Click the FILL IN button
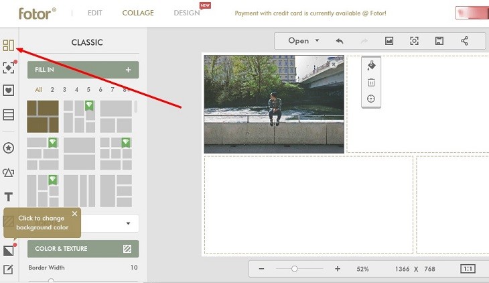Image resolution: width=489 pixels, height=283 pixels. pyautogui.click(x=83, y=70)
